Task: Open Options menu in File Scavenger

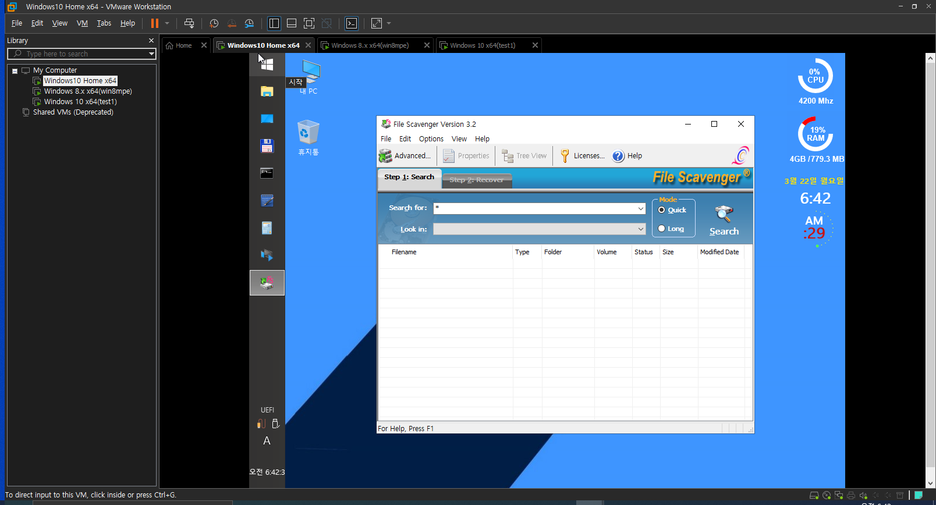Action: (x=431, y=139)
